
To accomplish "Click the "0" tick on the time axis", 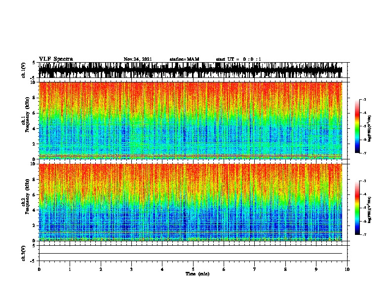I will [x=39, y=269].
